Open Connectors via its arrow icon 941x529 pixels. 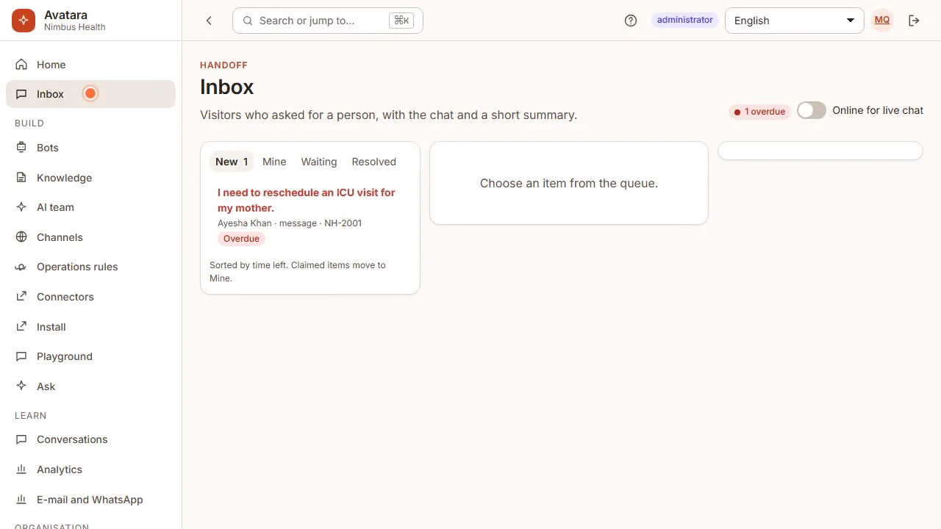(x=21, y=297)
